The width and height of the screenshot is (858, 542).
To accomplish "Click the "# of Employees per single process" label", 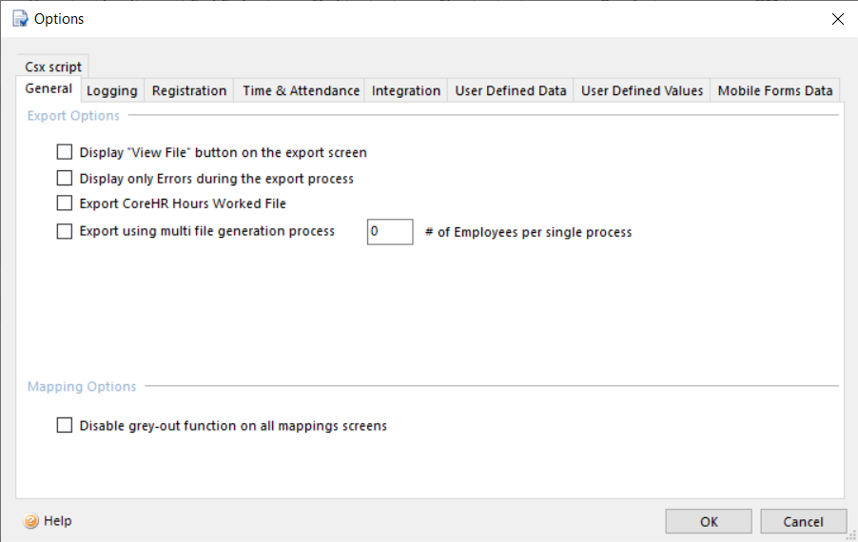I will [x=529, y=232].
